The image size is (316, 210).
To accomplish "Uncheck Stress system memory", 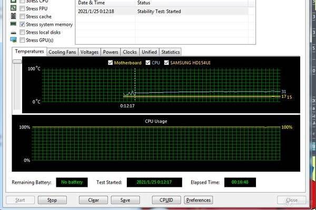I will (x=22, y=24).
